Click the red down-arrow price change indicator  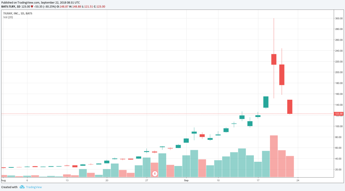coord(32,6)
